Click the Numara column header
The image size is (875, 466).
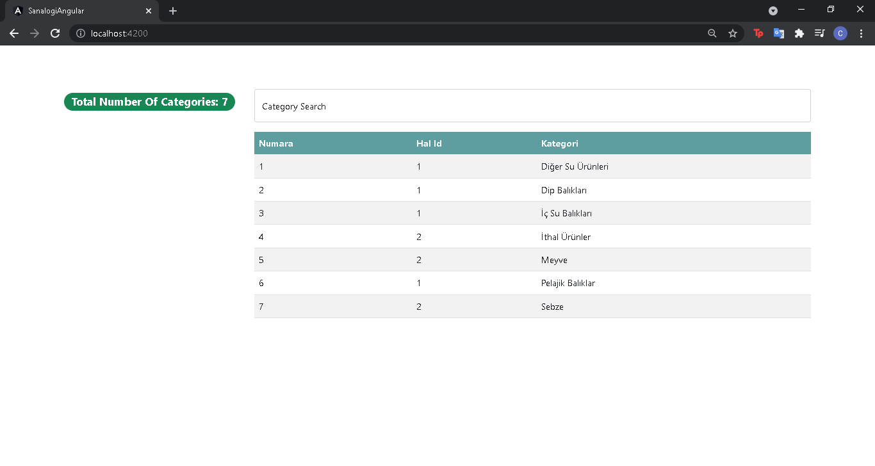[x=276, y=143]
